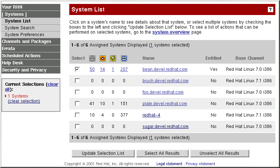This screenshot has height=168, width=280.
Task: Collapse the Systems sidebar section
Action: click(x=14, y=14)
